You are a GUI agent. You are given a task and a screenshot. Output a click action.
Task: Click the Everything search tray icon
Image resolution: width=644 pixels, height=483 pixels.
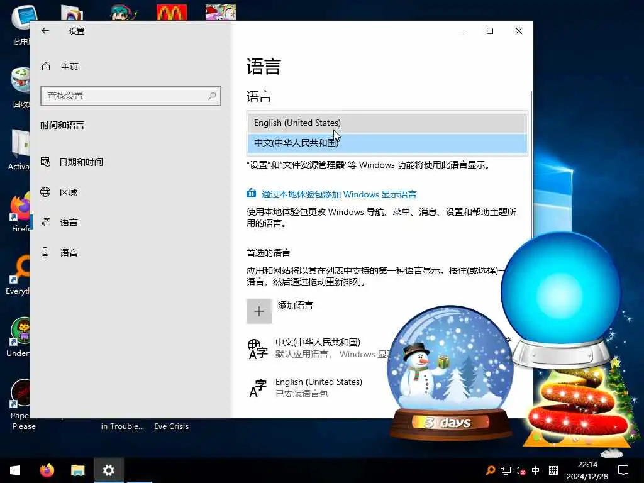pyautogui.click(x=491, y=470)
